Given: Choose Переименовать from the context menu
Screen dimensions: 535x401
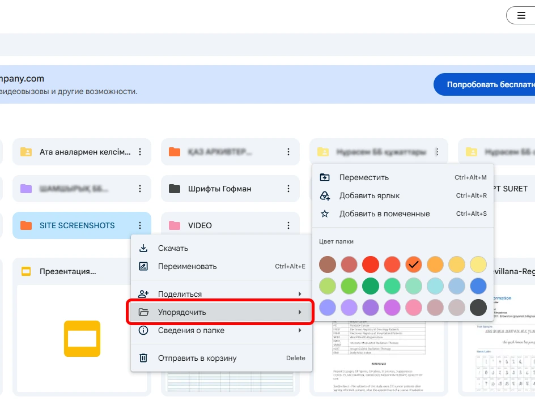Looking at the screenshot, I should pyautogui.click(x=222, y=266).
